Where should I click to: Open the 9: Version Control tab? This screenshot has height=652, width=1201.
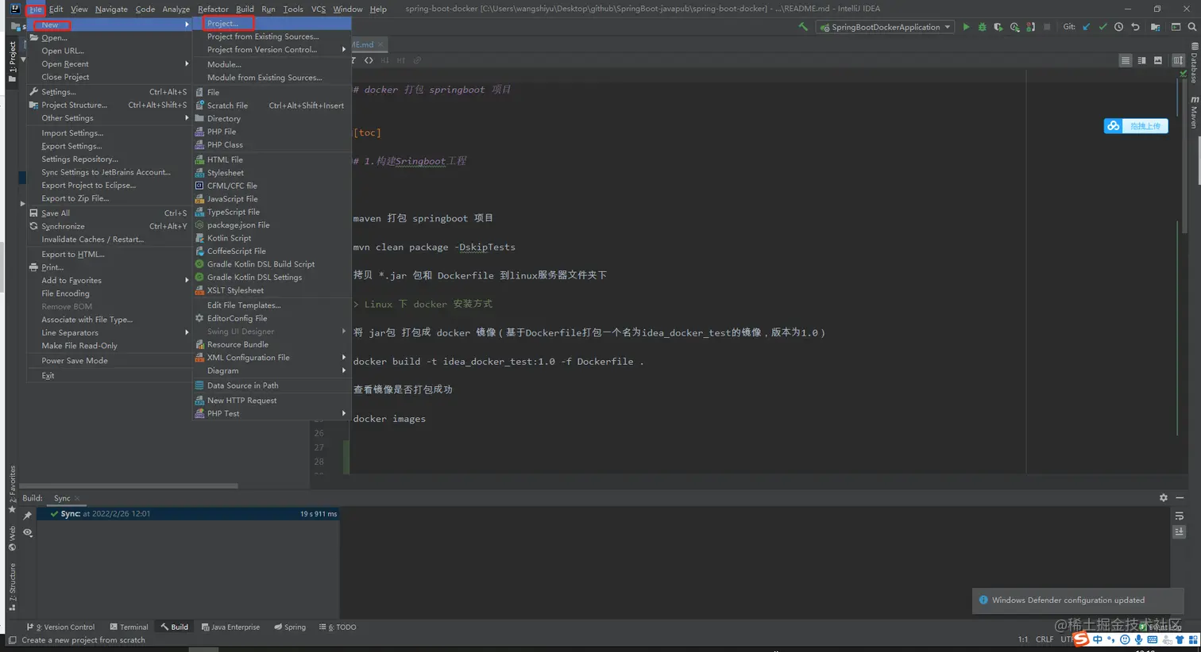click(60, 627)
